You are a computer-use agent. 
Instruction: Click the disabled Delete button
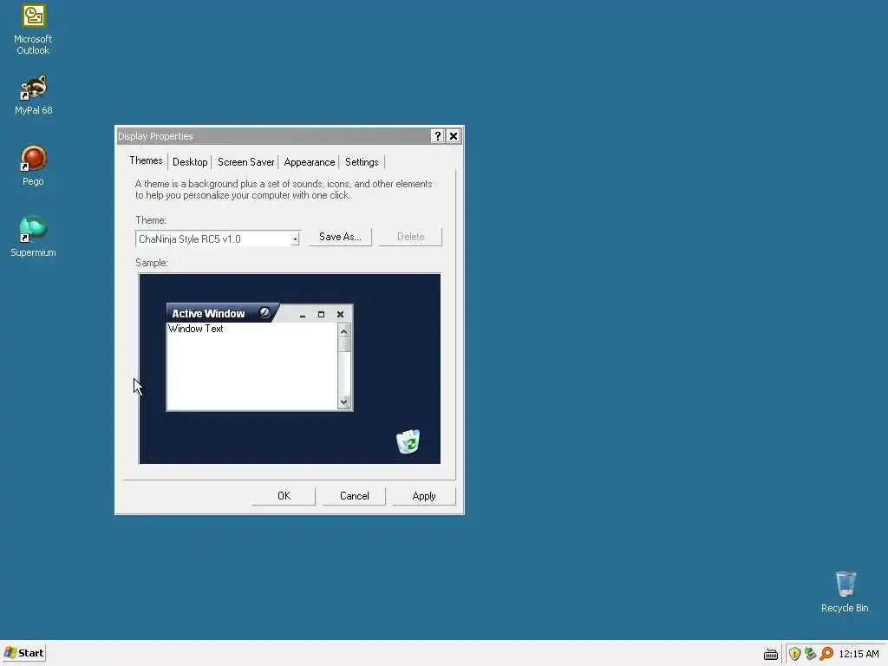click(x=410, y=237)
